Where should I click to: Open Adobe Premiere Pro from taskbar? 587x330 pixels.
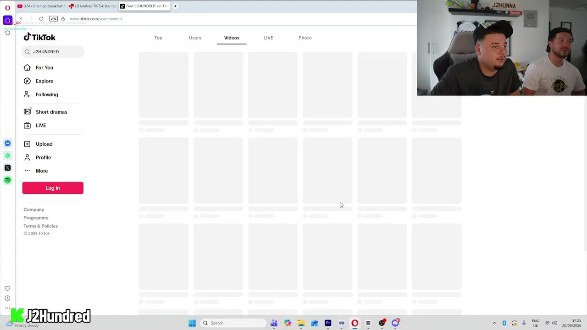328,323
